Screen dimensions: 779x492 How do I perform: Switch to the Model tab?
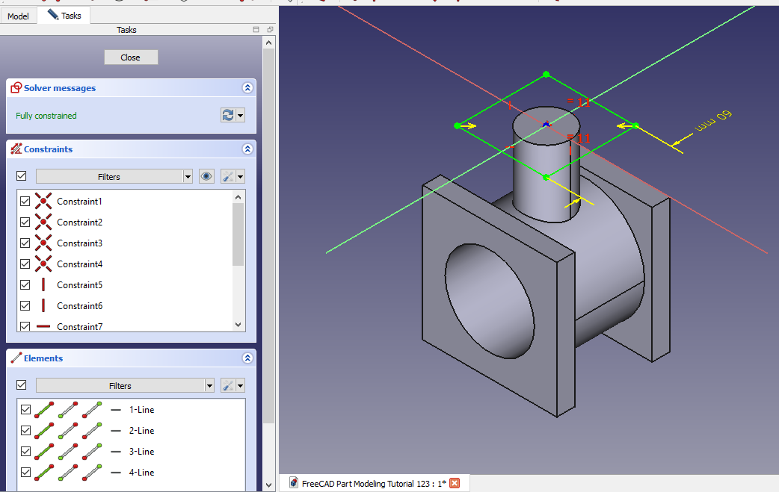[18, 16]
